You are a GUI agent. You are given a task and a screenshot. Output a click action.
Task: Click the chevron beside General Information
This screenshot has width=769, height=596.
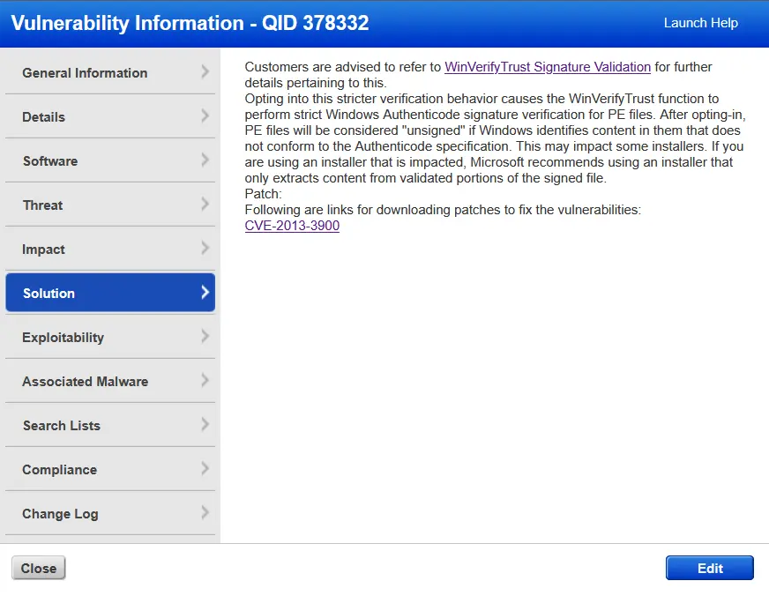click(x=205, y=72)
